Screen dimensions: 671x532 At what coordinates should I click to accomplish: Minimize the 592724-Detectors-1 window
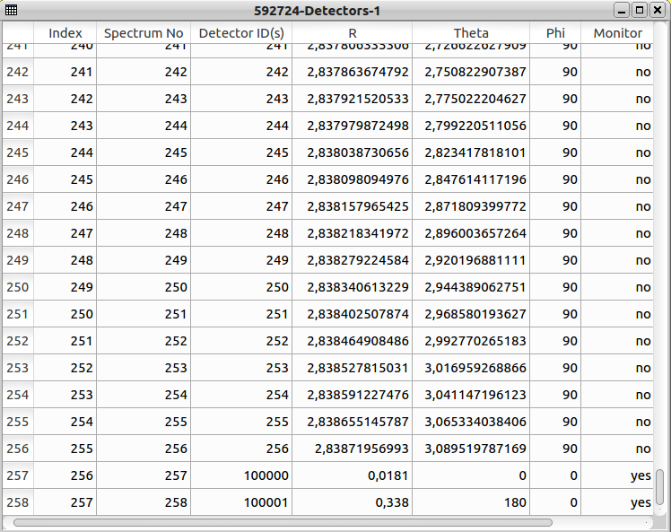click(x=621, y=10)
